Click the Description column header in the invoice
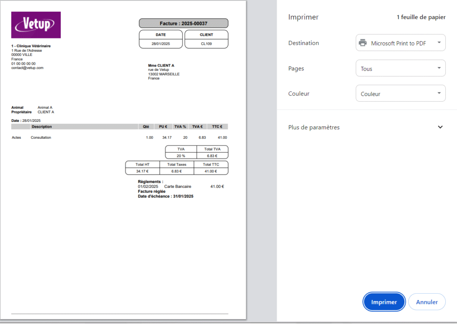Screen dimensions: 457x324 tap(42, 127)
